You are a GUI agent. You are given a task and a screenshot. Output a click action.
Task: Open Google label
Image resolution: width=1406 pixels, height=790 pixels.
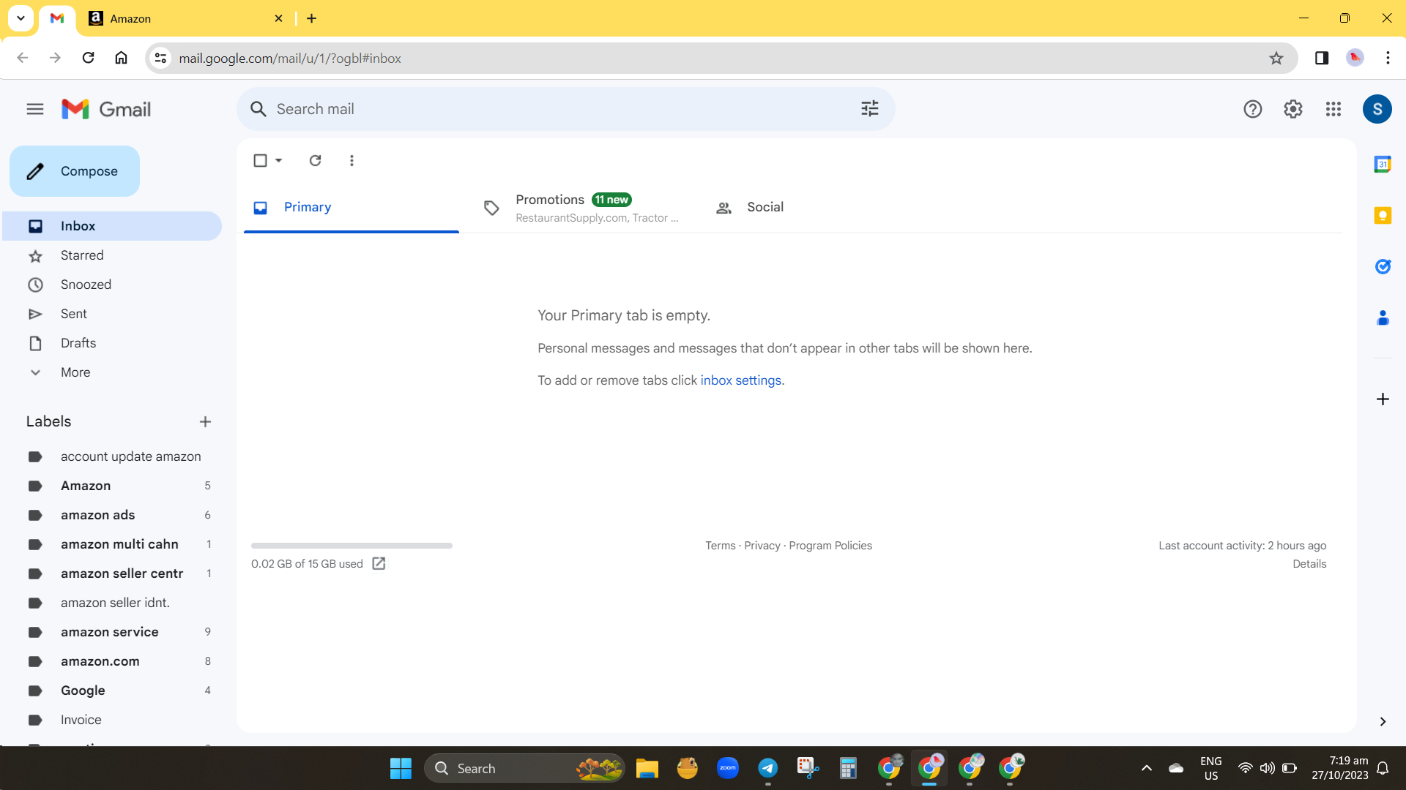point(112,691)
